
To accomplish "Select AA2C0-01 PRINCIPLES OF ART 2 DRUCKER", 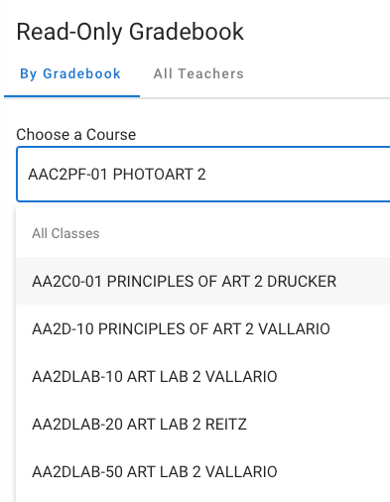I will coord(203,281).
